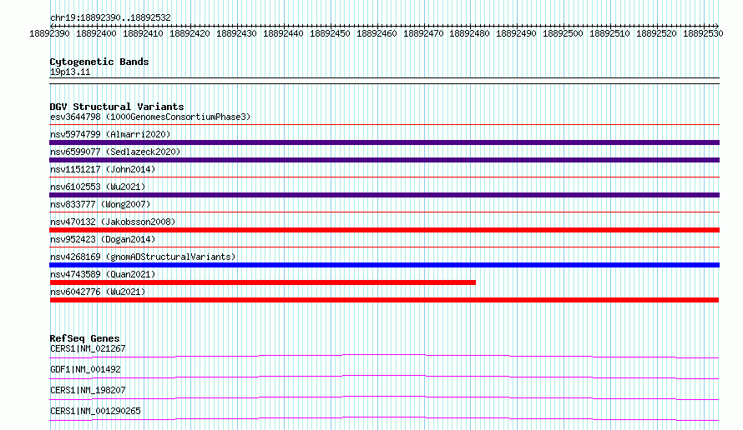Open variant nsv4743589 (Quan2021) label
The width and height of the screenshot is (743, 430).
103,274
